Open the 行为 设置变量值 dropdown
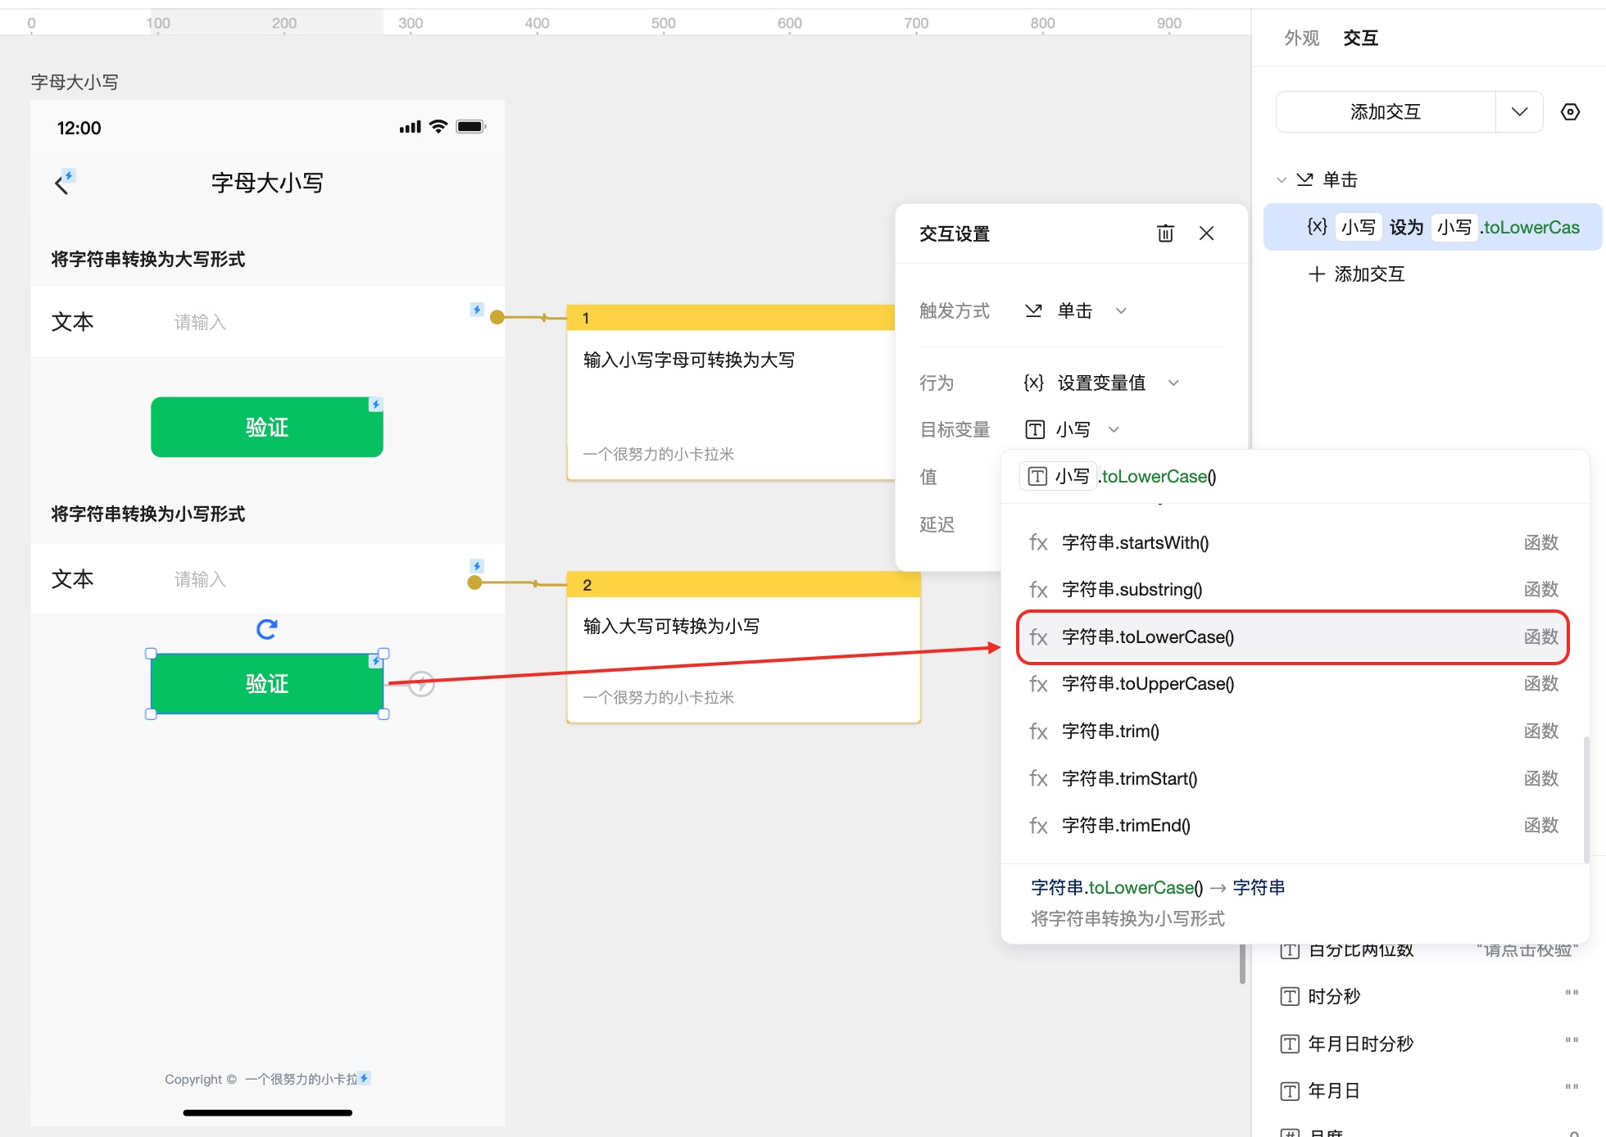This screenshot has height=1137, width=1606. (x=1173, y=383)
